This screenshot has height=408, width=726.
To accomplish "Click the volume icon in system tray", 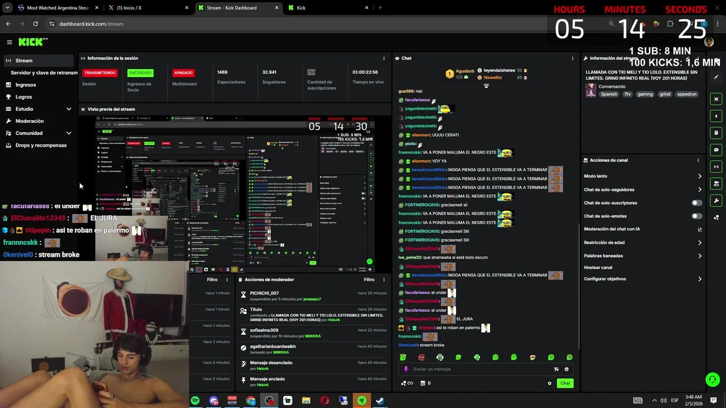I will tap(664, 401).
